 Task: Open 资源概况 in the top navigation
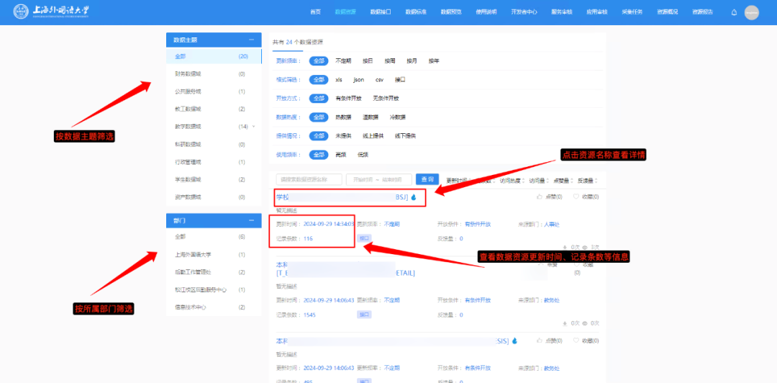tap(667, 12)
